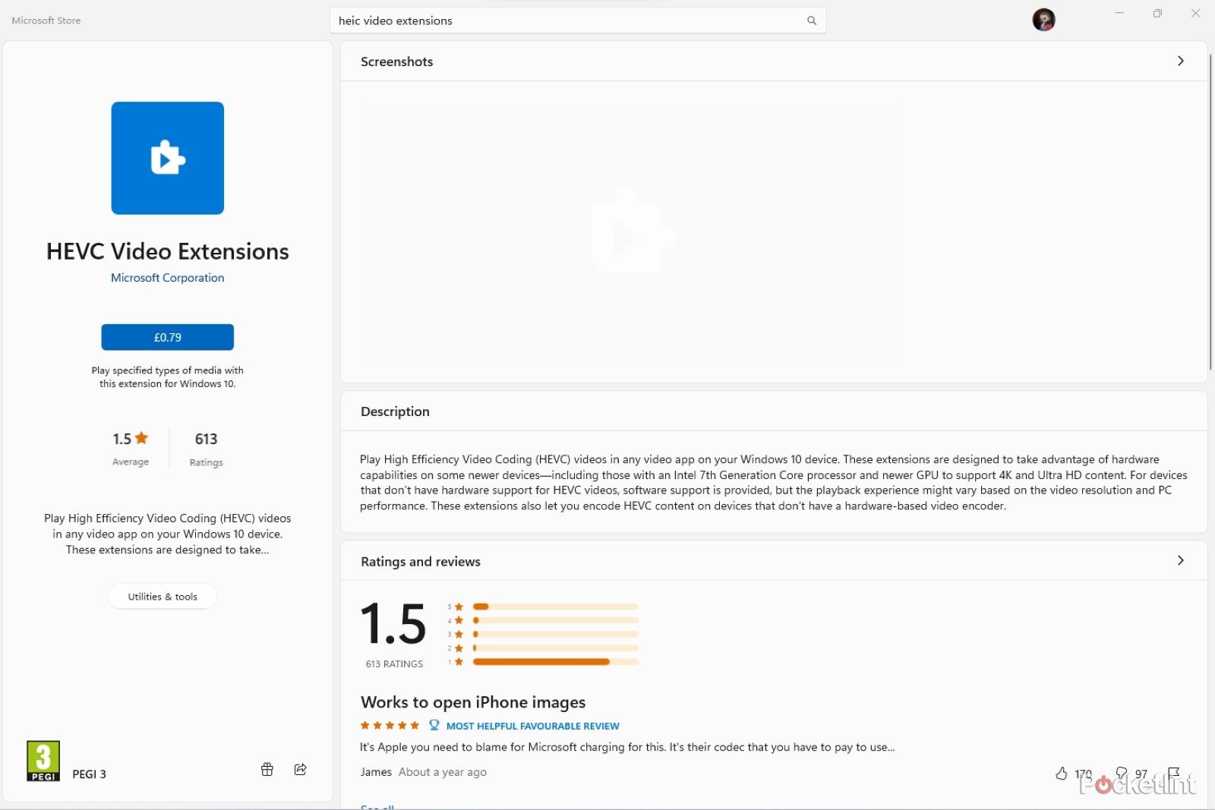Click the large 1.5 rating score
The height and width of the screenshot is (810, 1215).
(x=393, y=624)
